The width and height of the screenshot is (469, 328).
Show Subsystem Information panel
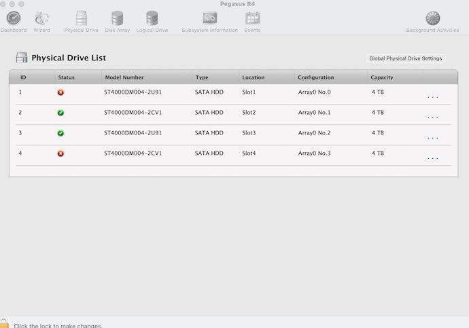(x=209, y=19)
